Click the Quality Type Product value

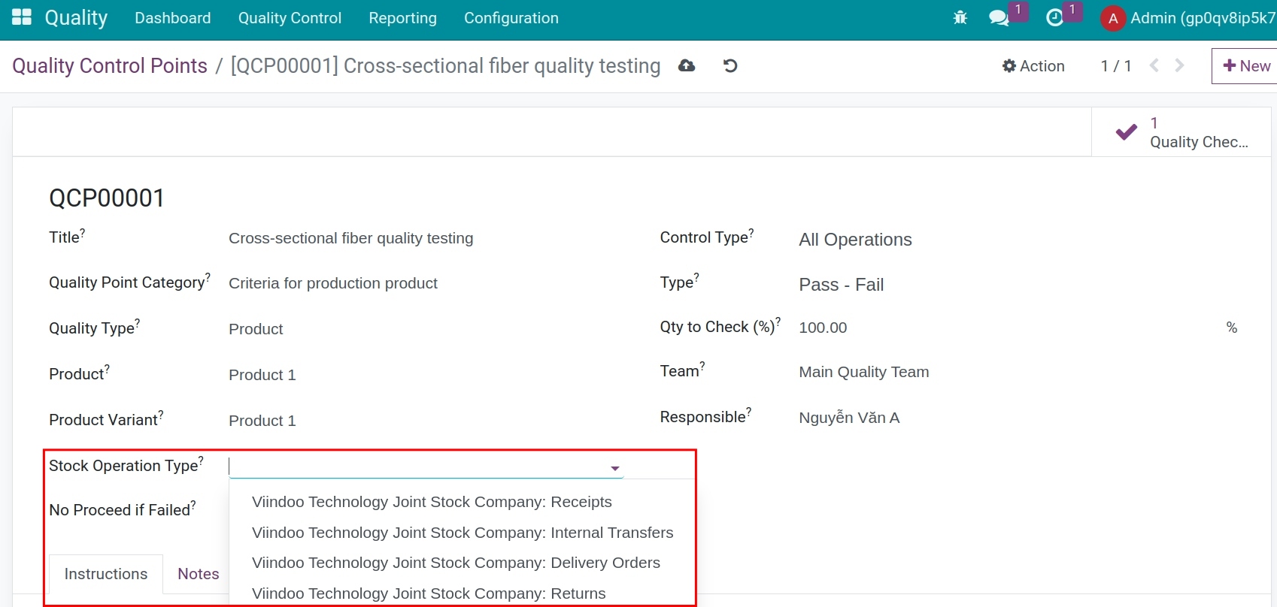pyautogui.click(x=256, y=329)
